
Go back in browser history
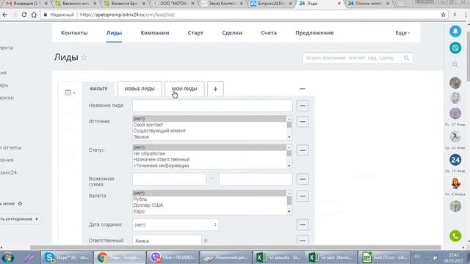pos(5,15)
